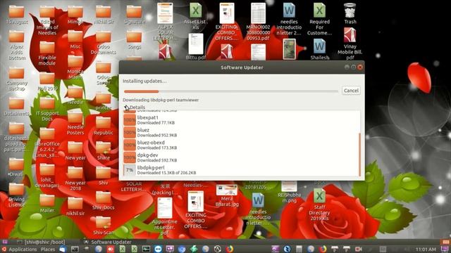Open the 15 August folder
The width and height of the screenshot is (451, 253).
point(17,14)
